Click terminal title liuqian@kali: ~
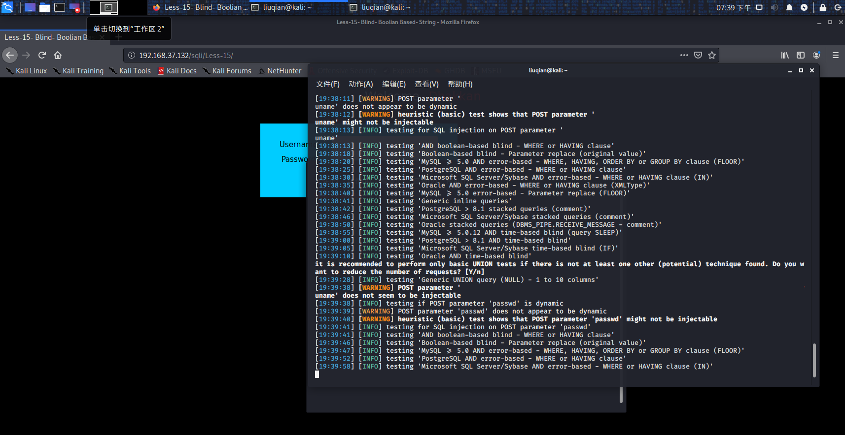The height and width of the screenshot is (435, 845). pos(548,70)
